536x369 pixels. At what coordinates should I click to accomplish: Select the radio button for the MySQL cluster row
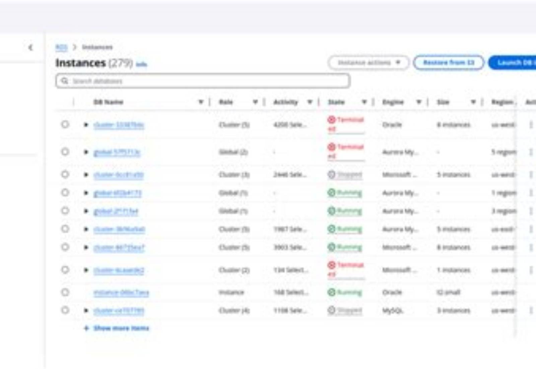click(65, 310)
